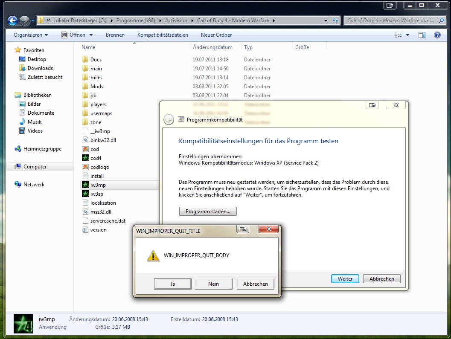
Task: Click Abbrechen in the Programmkompatibilität dialog
Action: coord(382,278)
